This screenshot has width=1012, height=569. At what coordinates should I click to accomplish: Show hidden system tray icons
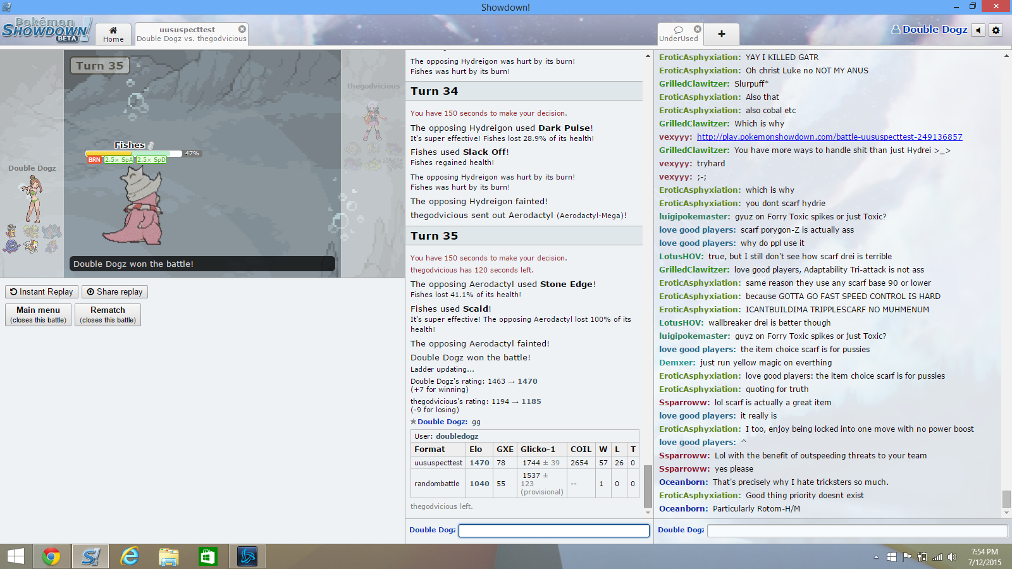tap(876, 557)
